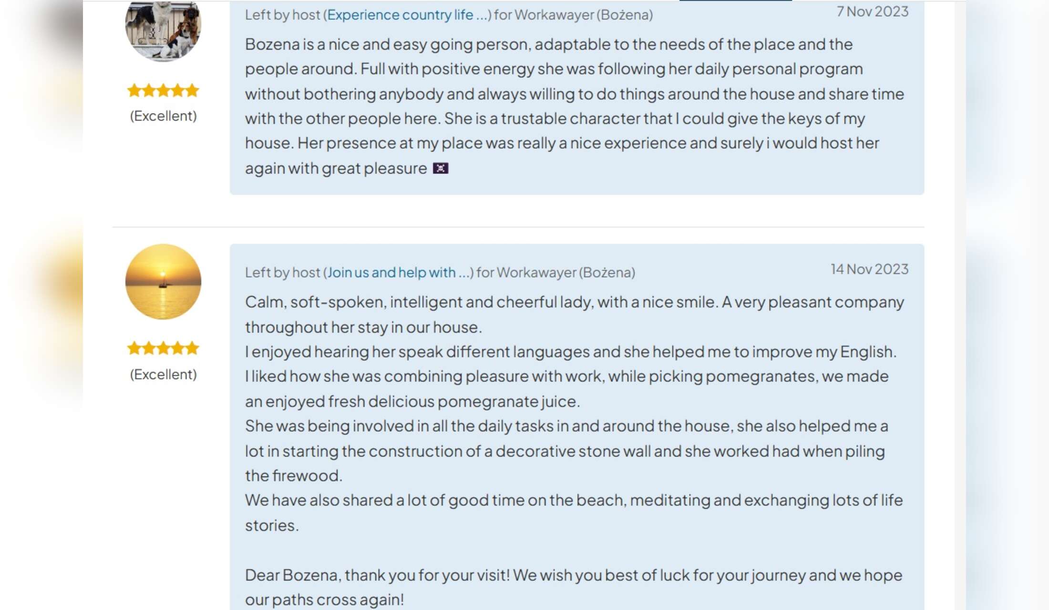The height and width of the screenshot is (610, 1049).
Task: Click the "14 Nov 2023" review date
Action: 869,269
